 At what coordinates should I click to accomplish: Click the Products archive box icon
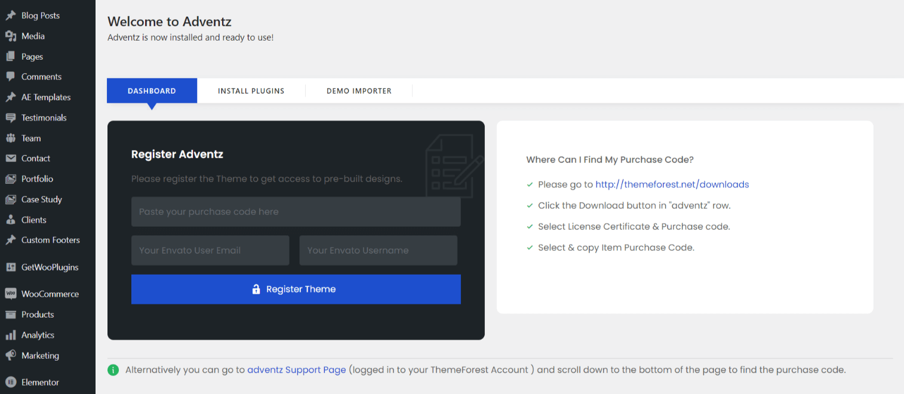10,315
